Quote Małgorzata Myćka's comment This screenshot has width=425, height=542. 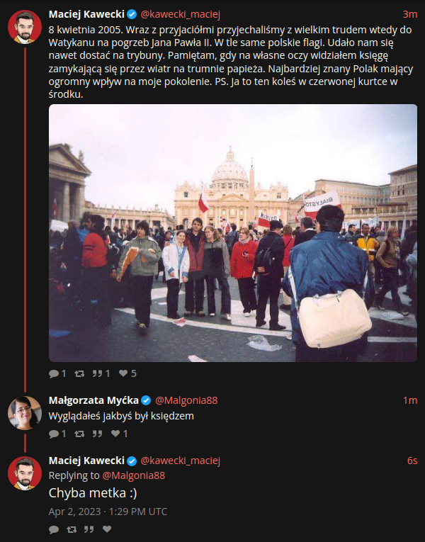(97, 434)
